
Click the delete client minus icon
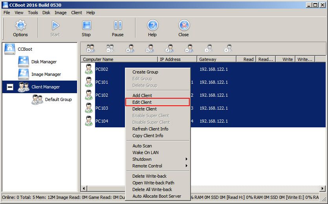click(x=189, y=48)
